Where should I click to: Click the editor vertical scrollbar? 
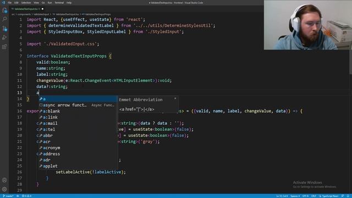[x=350, y=62]
